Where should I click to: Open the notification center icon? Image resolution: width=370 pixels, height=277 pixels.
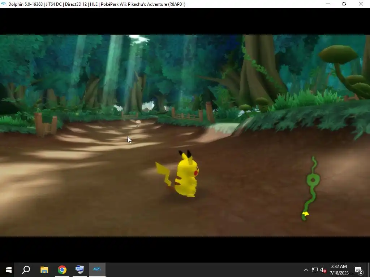359,270
